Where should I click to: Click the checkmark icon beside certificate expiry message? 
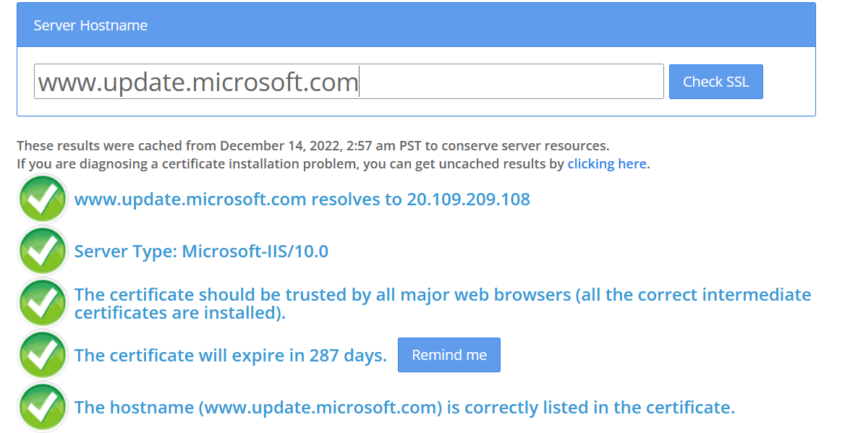(43, 355)
